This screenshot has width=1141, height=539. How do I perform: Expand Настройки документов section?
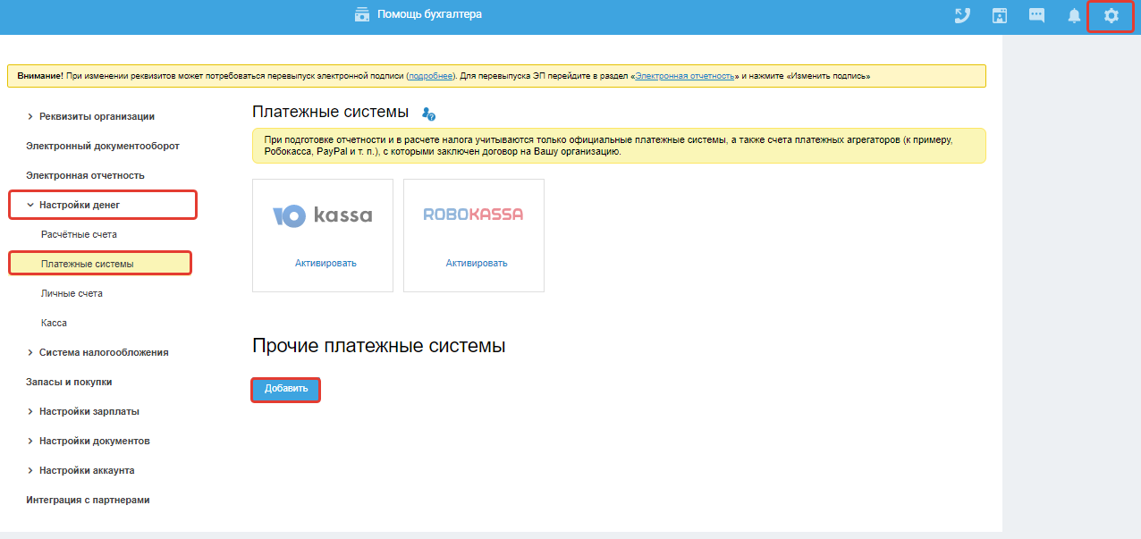88,441
